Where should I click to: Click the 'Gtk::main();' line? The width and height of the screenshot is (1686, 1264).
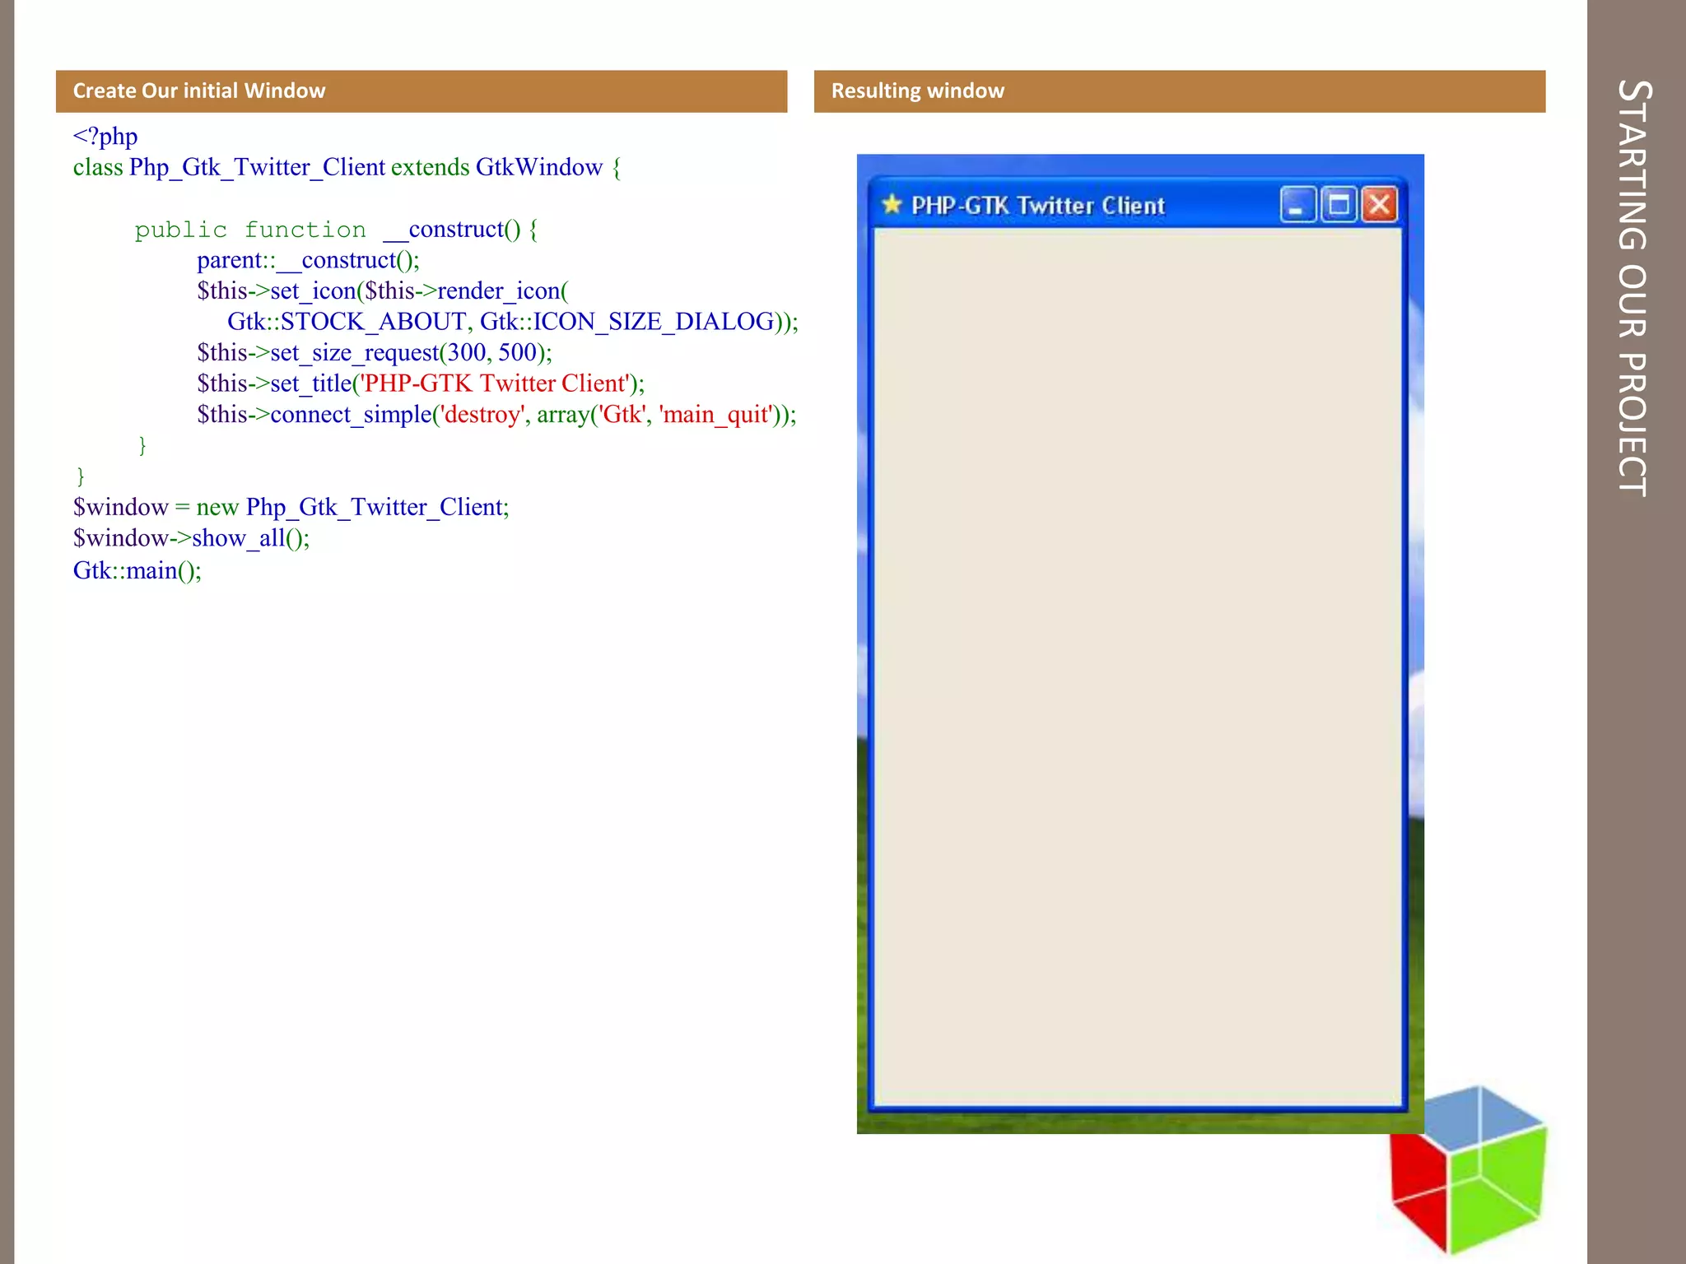pyautogui.click(x=137, y=570)
